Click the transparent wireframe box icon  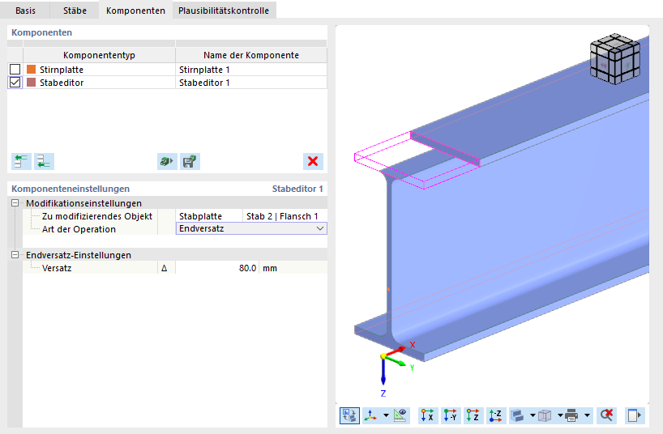pyautogui.click(x=545, y=415)
